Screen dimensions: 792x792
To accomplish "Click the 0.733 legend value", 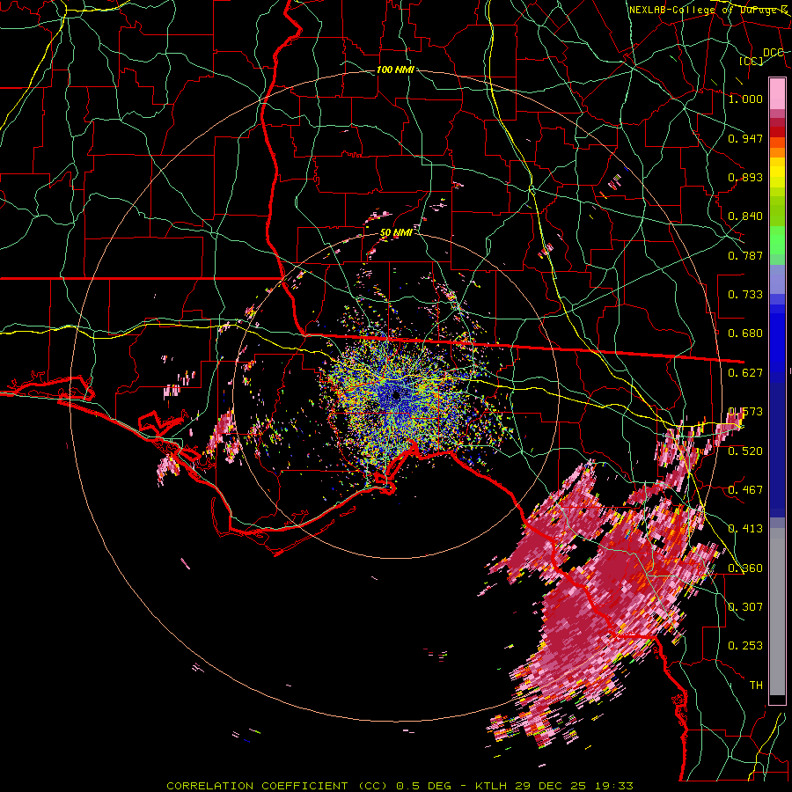I will click(745, 295).
